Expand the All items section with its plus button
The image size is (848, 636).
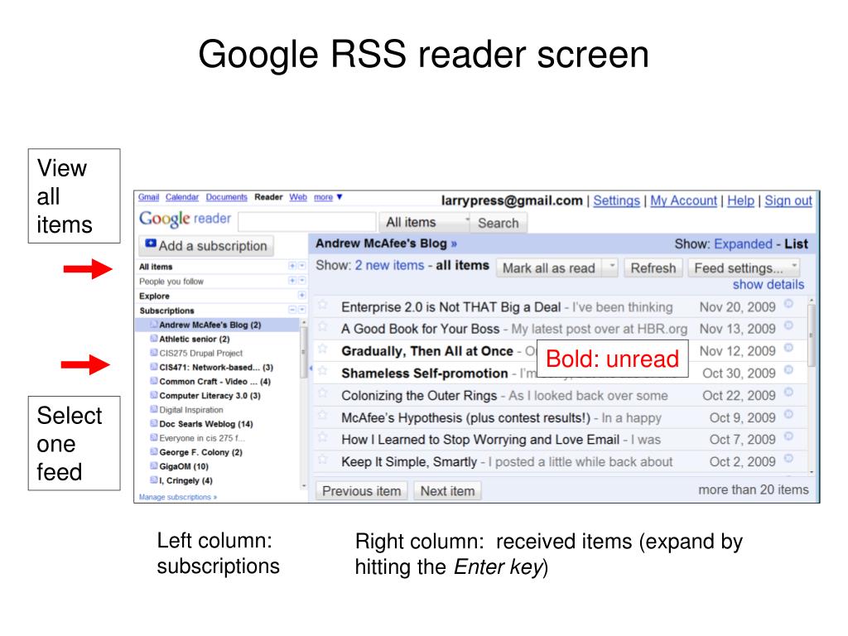point(292,266)
